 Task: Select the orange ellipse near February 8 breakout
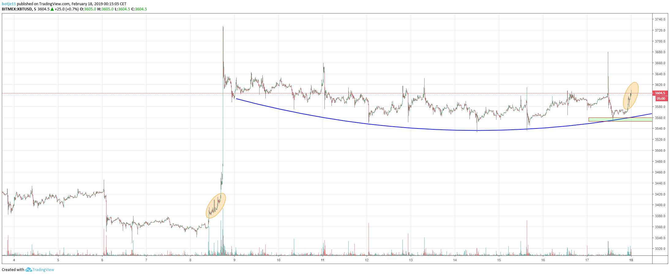click(215, 206)
